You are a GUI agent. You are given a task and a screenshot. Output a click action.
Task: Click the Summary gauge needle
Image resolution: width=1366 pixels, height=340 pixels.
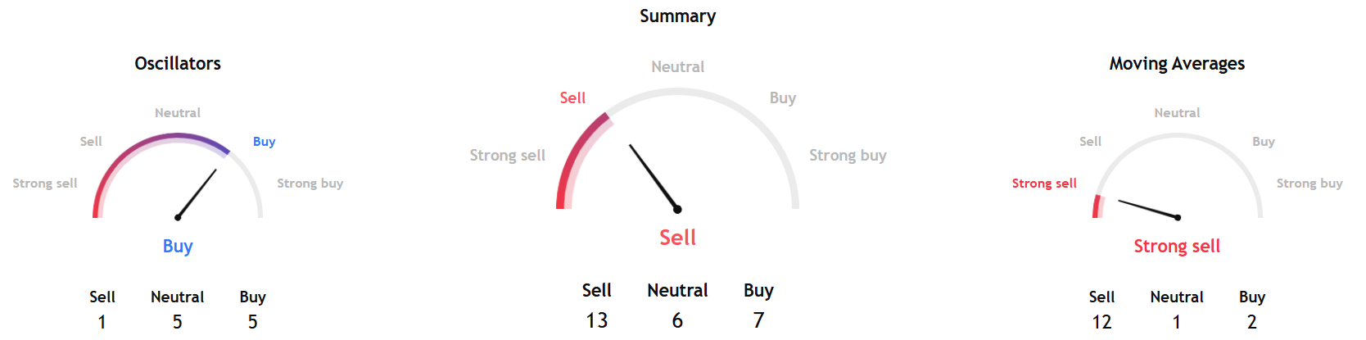654,177
